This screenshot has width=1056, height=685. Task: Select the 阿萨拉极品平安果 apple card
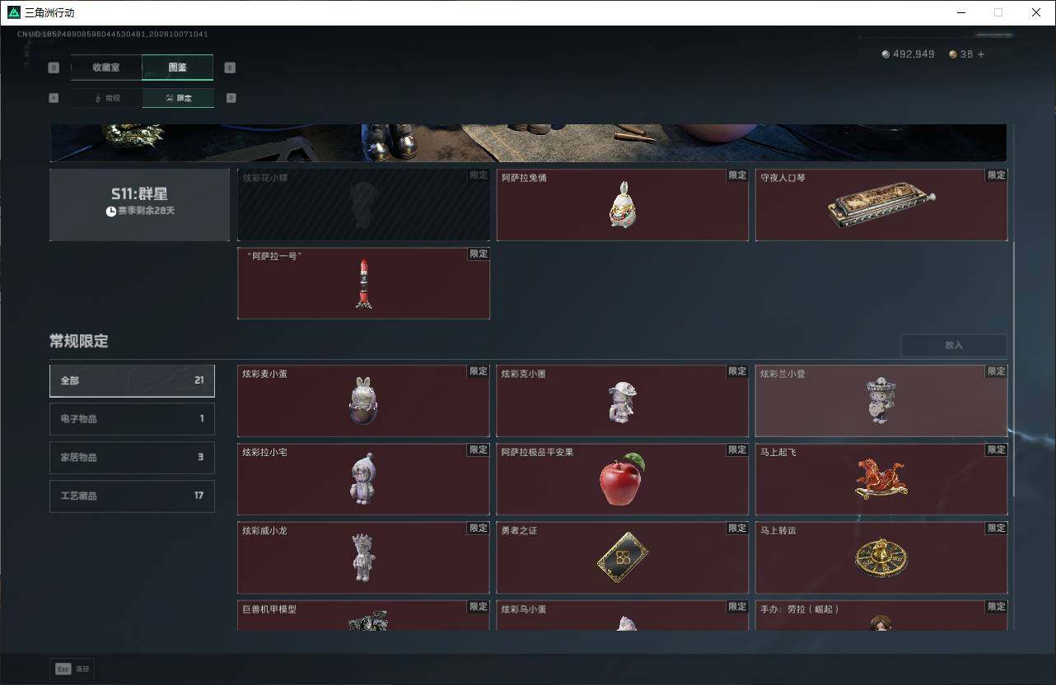[x=622, y=479]
